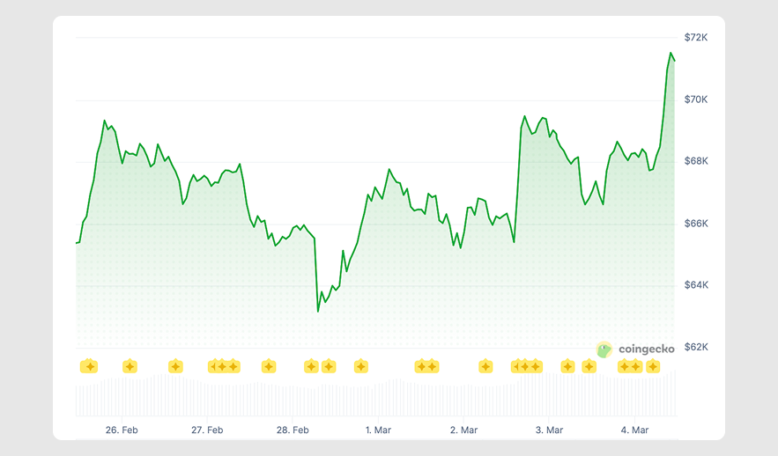This screenshot has height=456, width=778.
Task: Select left marker of the pair before 2. Mar
Action: [x=421, y=366]
